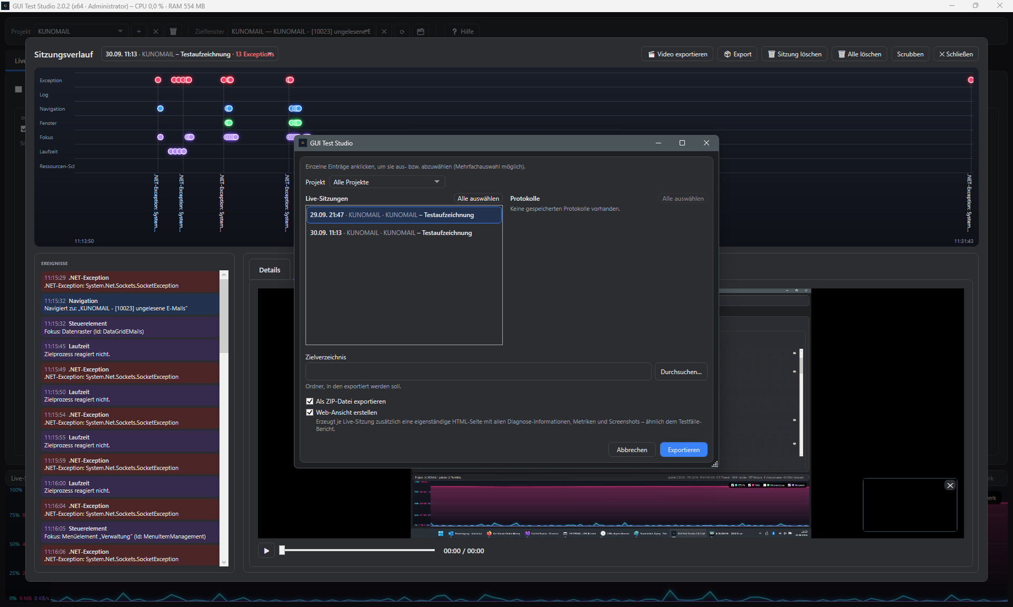Clear the Zielfenster selection with its X icon
Image resolution: width=1013 pixels, height=607 pixels.
coord(384,32)
